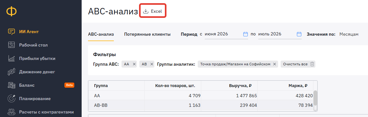Click the Прибыли убытки chart icon
The height and width of the screenshot is (117, 368).
(x=11, y=58)
